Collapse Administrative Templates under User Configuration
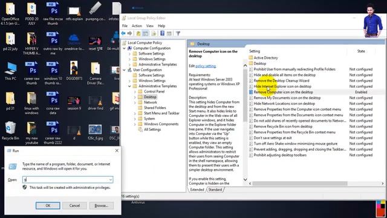387x218 pixels. pos(129,86)
